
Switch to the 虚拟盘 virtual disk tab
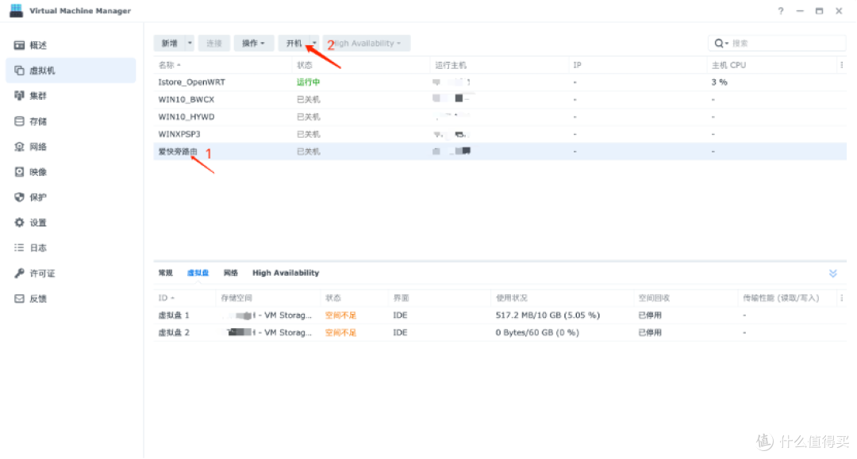[x=198, y=273]
